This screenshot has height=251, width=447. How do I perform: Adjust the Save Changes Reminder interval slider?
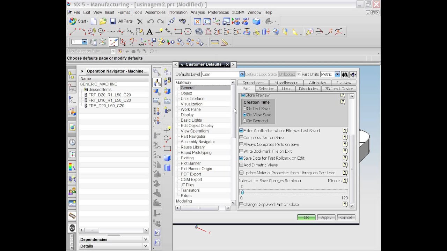point(242,192)
